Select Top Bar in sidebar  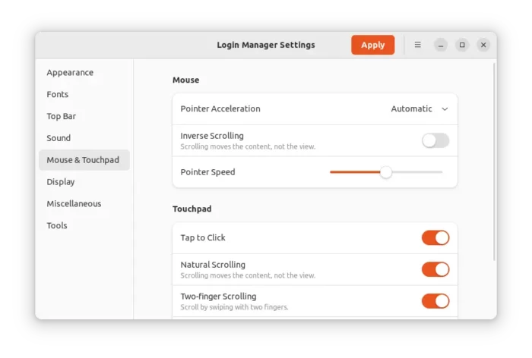[x=84, y=116]
